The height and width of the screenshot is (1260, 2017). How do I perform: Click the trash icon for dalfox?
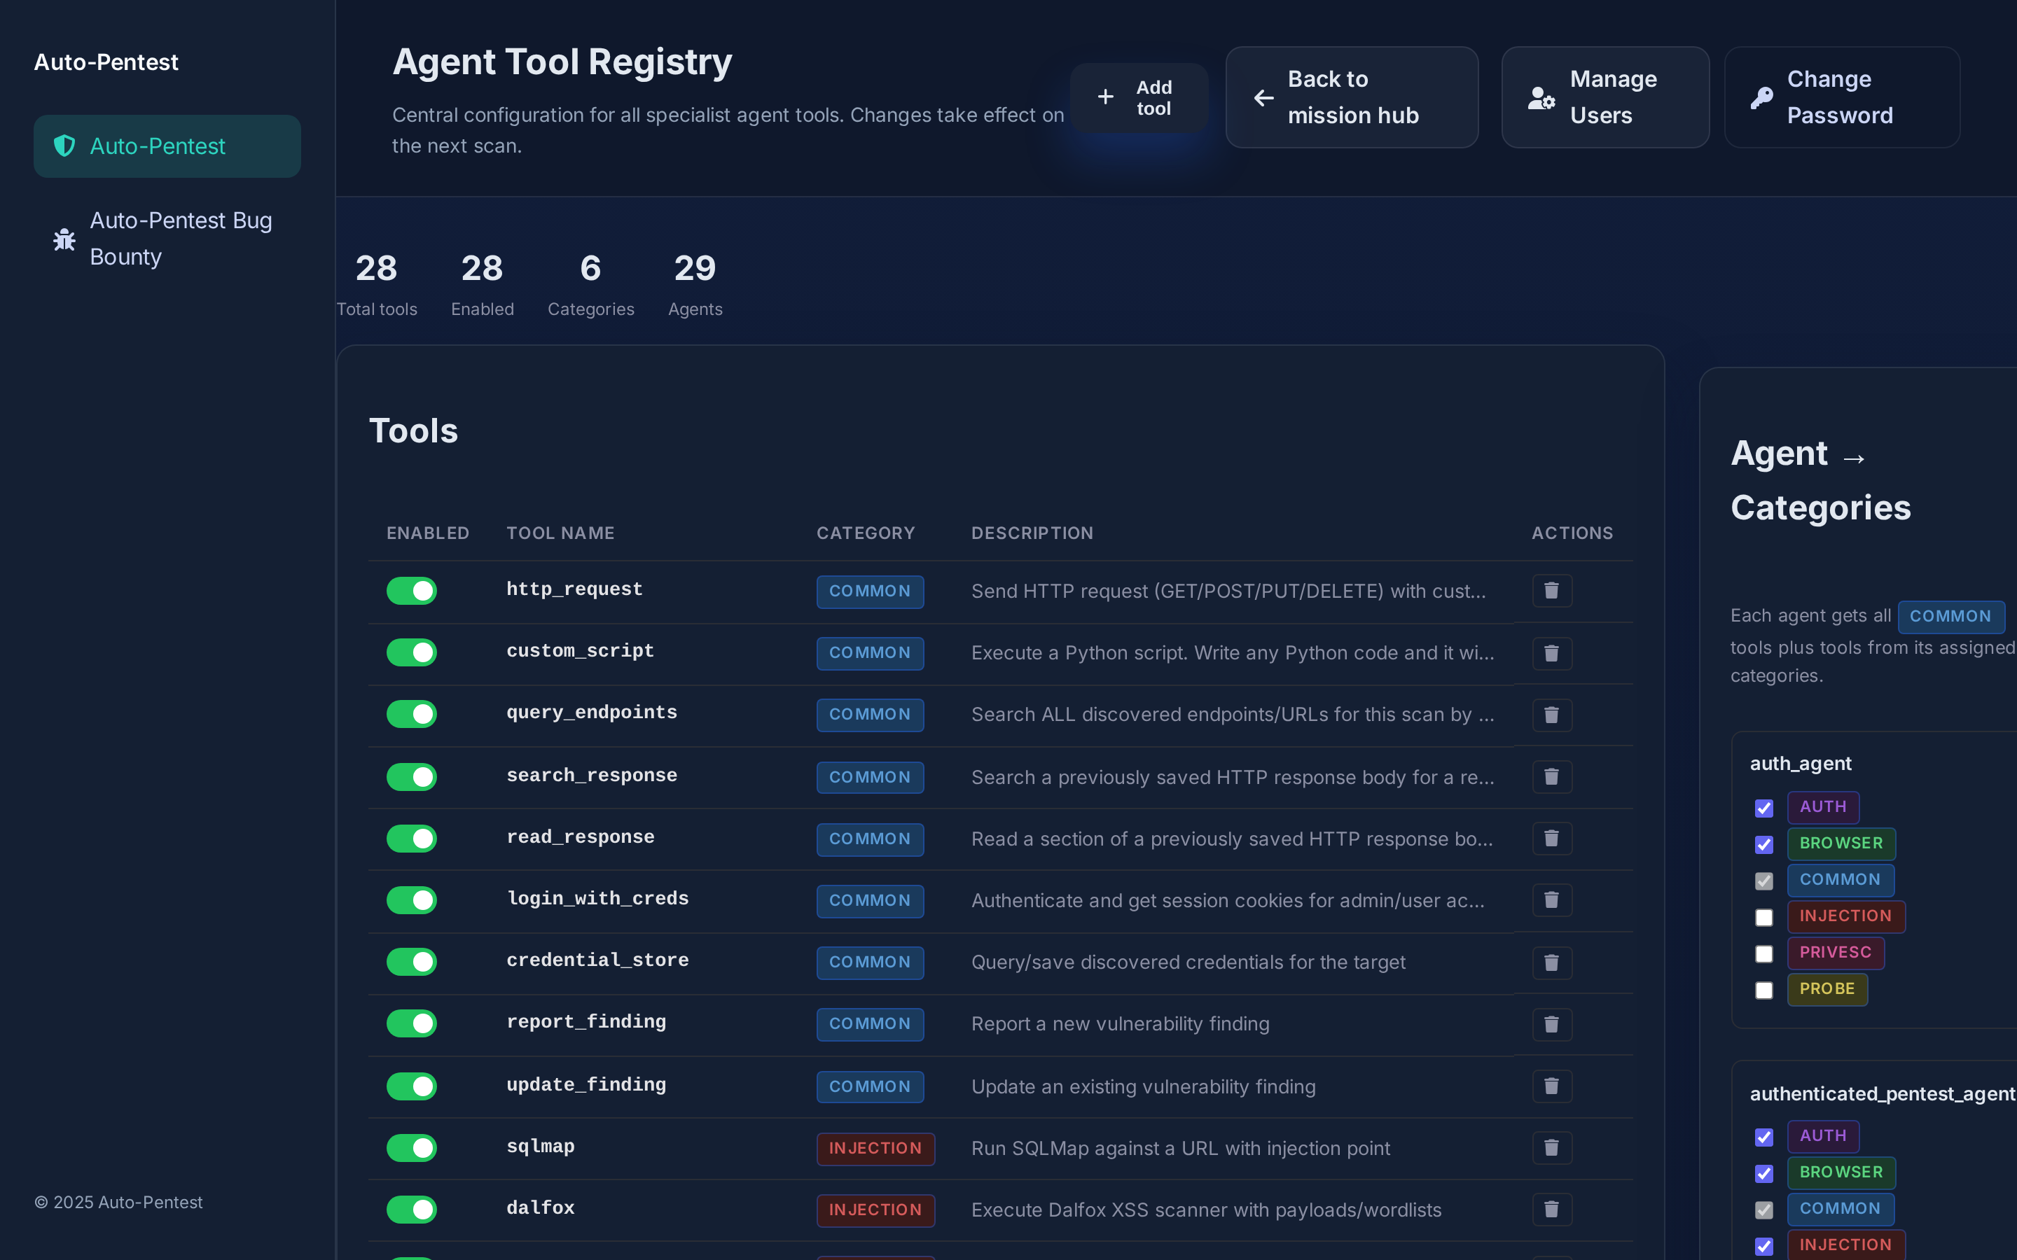pos(1551,1209)
